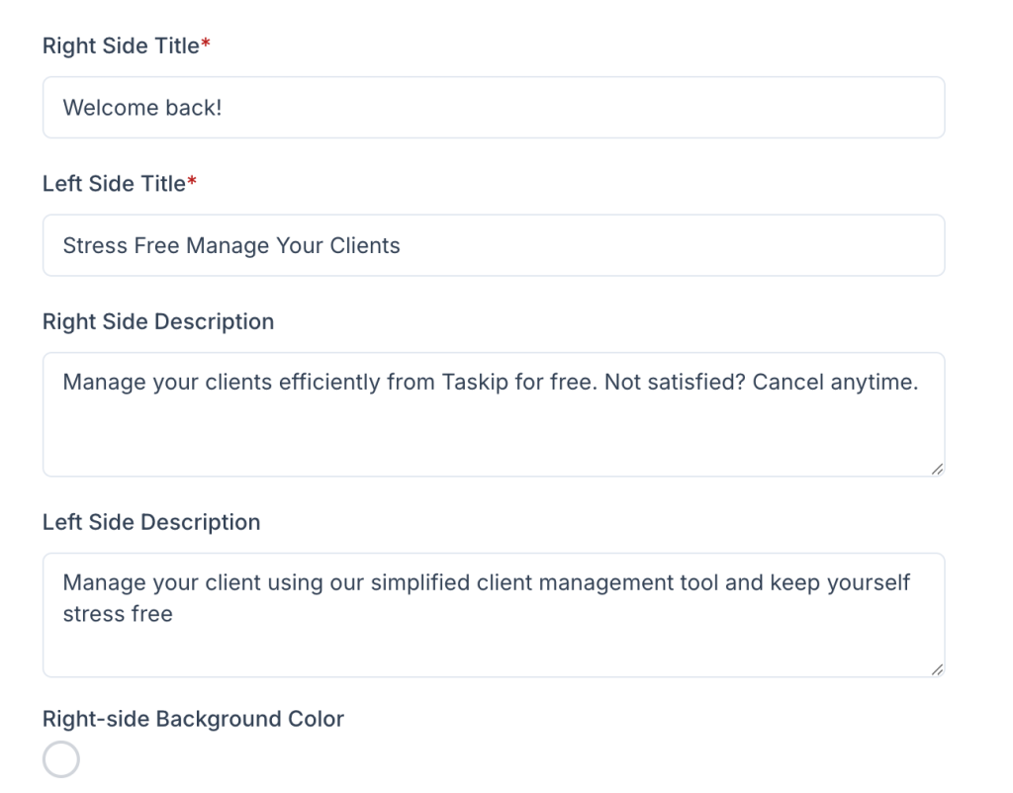This screenshot has height=793, width=1013.
Task: Click into the Left Side Title text box
Action: [493, 245]
